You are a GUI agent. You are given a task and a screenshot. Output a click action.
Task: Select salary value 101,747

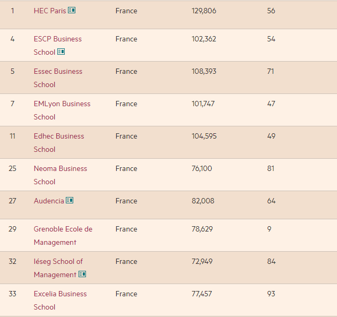203,104
